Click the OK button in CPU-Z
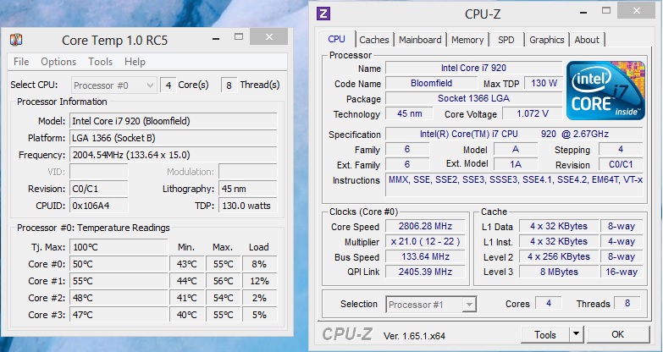663x352 pixels. (x=618, y=334)
